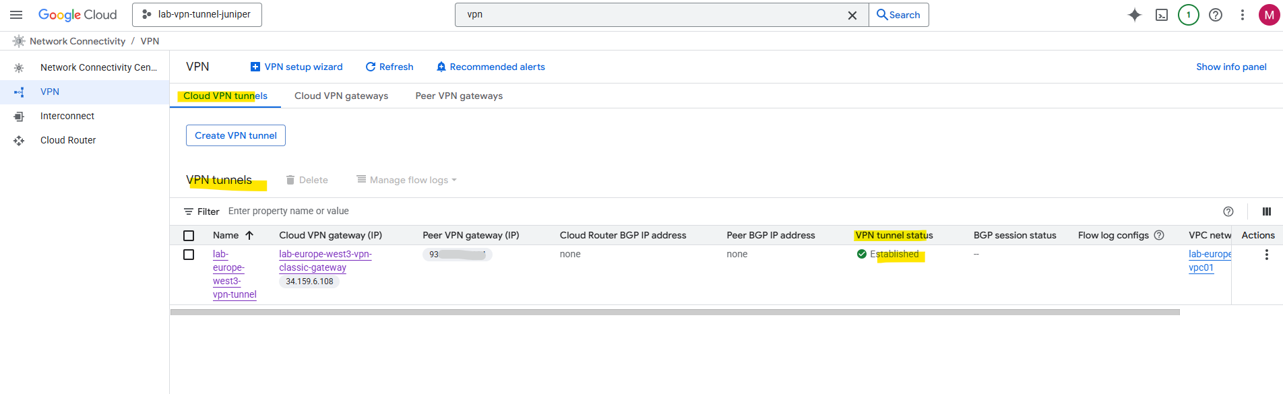Viewport: 1283px width, 394px height.
Task: Sort by the Name column header
Action: (x=226, y=235)
